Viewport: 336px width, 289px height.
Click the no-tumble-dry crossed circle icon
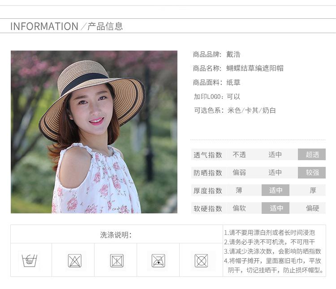coord(201,260)
